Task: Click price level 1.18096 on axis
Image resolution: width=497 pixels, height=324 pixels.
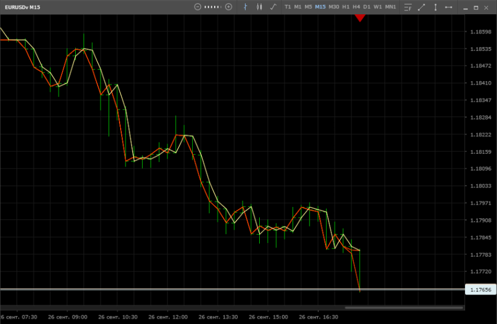Action: pyautogui.click(x=480, y=169)
